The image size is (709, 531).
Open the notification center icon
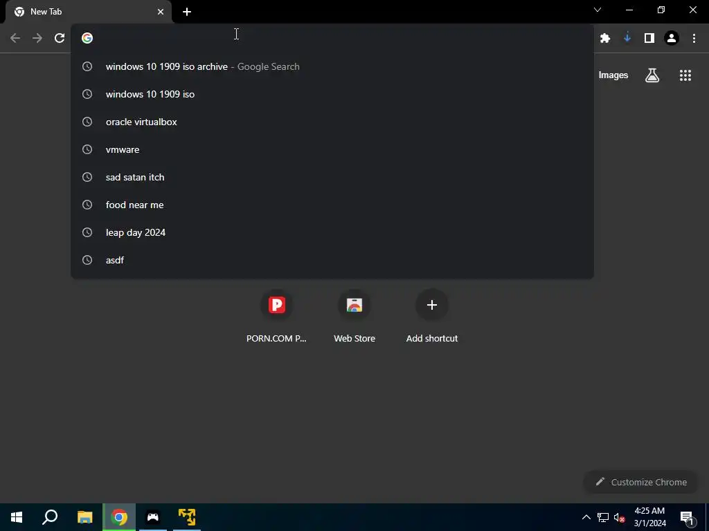click(687, 518)
